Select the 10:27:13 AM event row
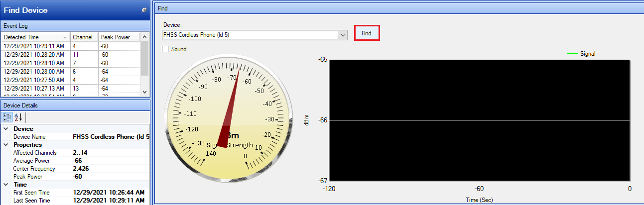 tap(71, 89)
